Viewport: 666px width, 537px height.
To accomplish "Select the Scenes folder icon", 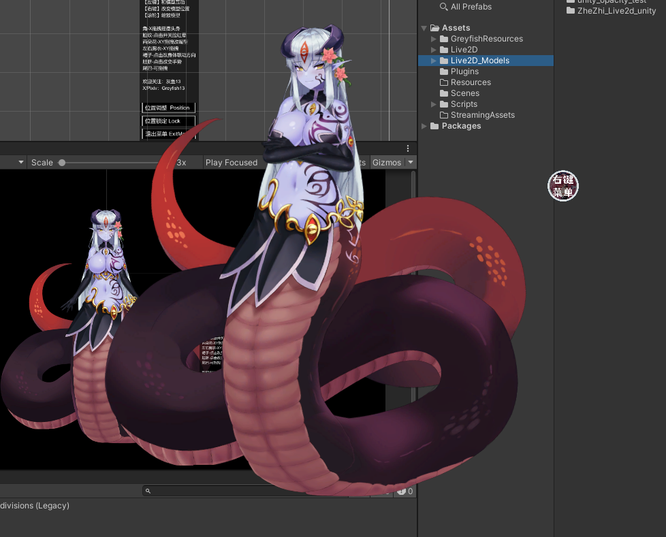I will click(444, 93).
